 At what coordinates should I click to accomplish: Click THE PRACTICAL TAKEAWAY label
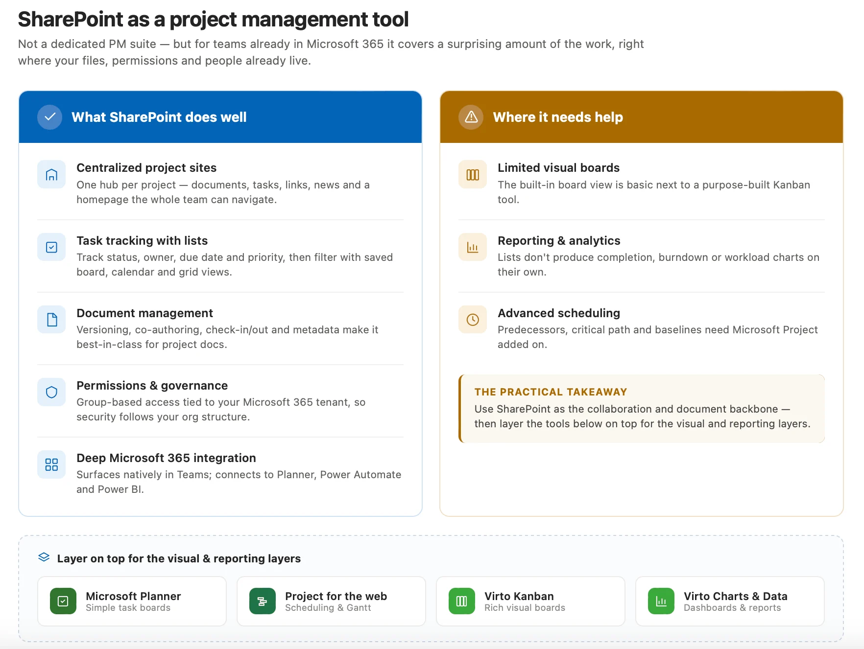[551, 392]
